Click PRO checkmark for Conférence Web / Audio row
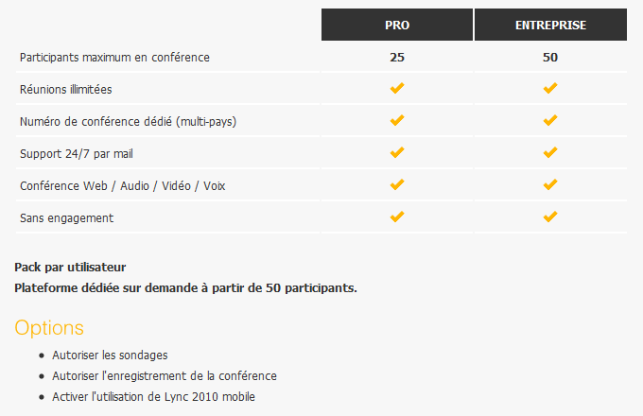This screenshot has height=416, width=643. pos(397,185)
